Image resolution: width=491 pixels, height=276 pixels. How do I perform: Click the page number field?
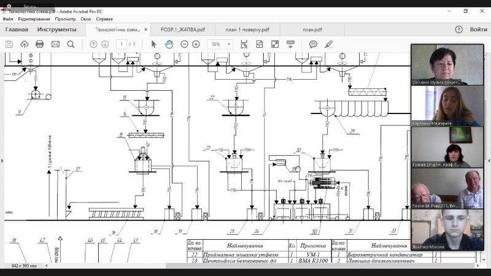click(x=122, y=44)
